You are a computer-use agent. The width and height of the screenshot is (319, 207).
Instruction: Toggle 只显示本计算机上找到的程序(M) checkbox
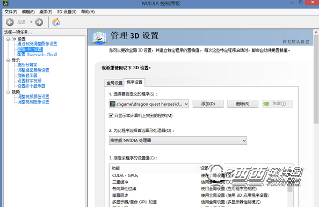click(x=111, y=116)
